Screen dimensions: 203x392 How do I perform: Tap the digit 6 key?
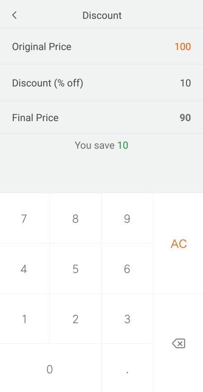point(127,269)
